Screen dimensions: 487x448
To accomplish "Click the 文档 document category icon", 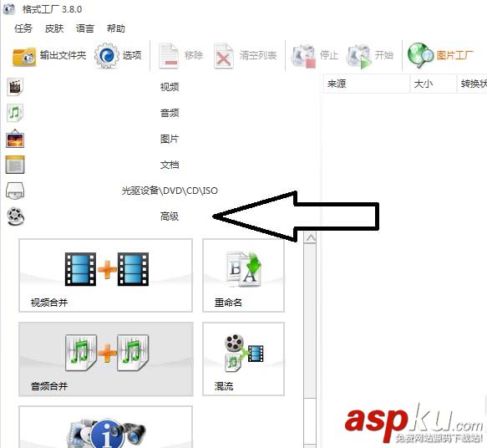I will pyautogui.click(x=15, y=165).
